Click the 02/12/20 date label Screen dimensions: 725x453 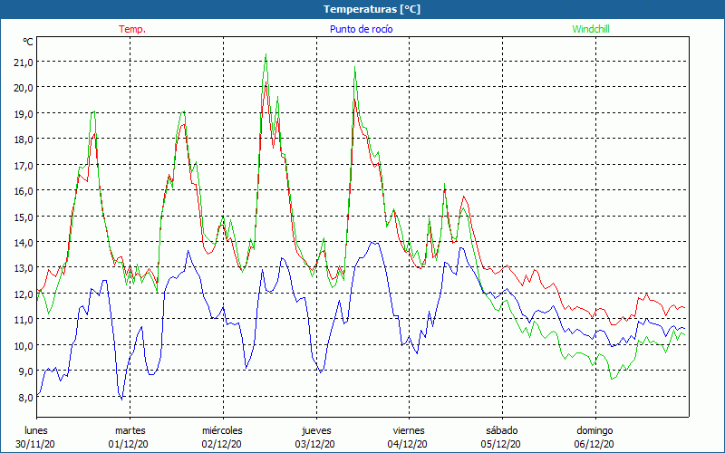(222, 444)
